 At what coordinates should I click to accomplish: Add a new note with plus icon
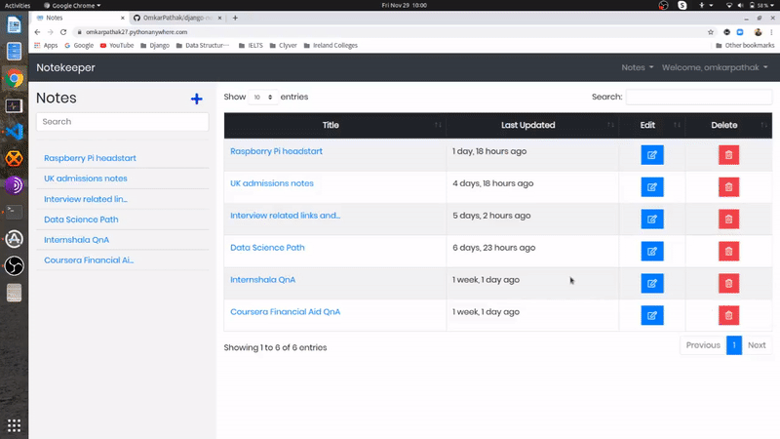(197, 99)
